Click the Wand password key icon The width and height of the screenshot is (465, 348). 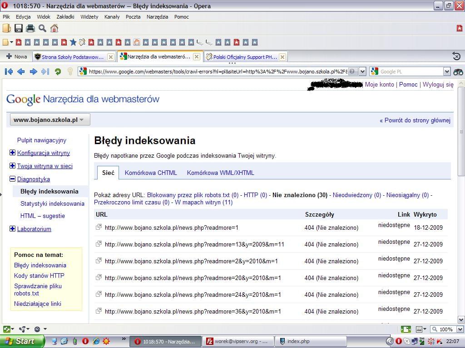70,72
